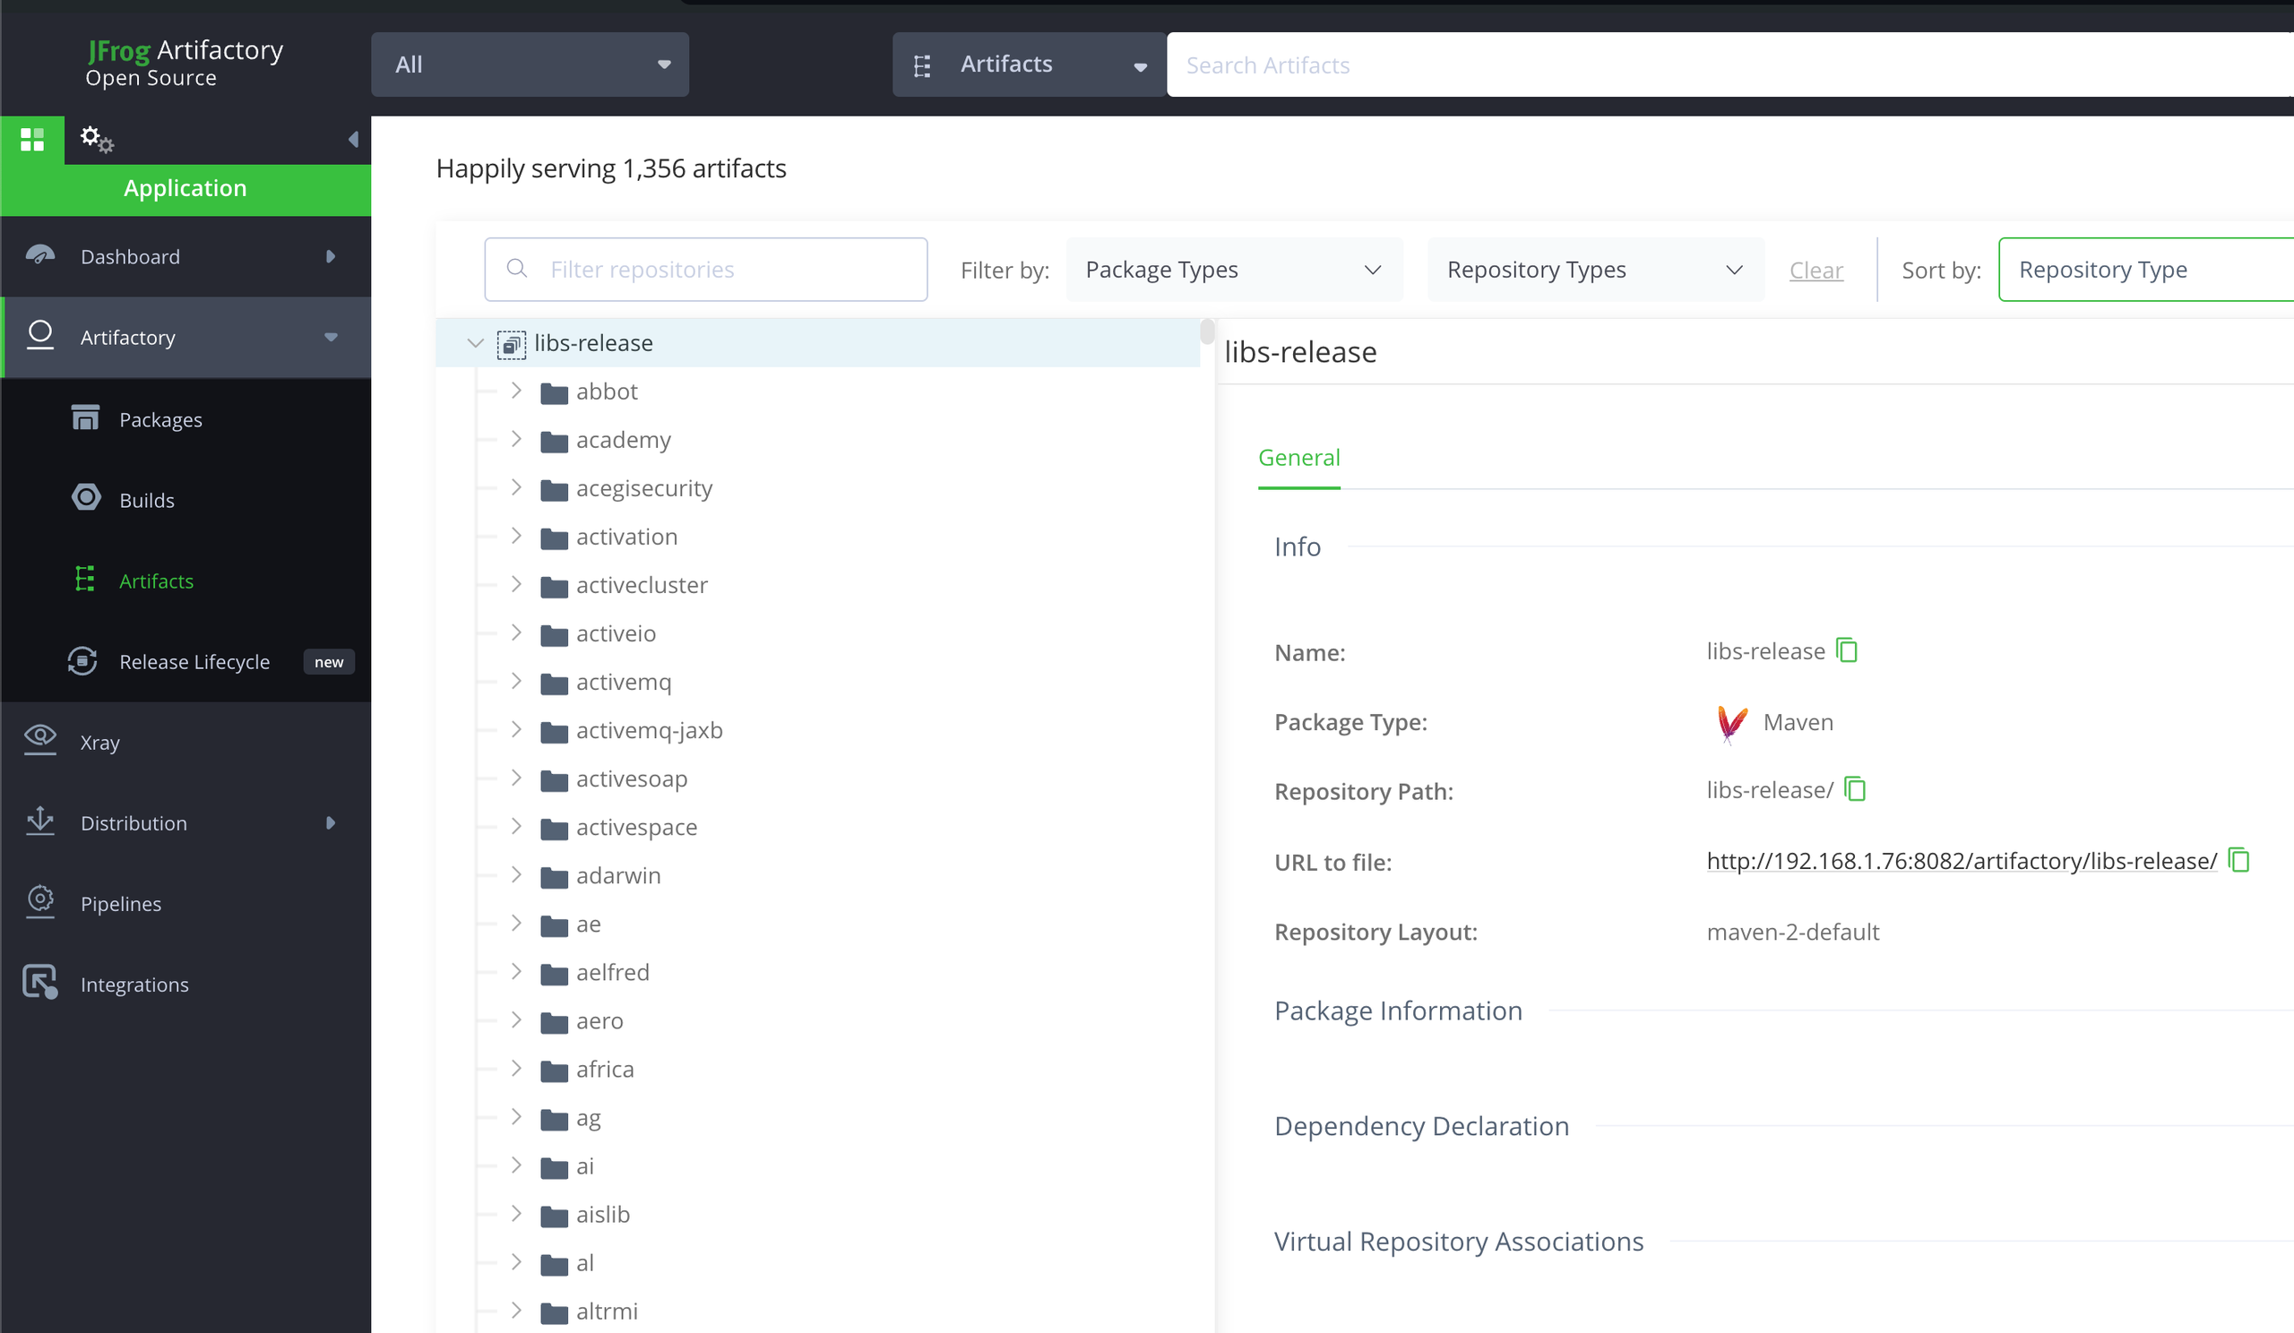Viewport: 2294px width, 1333px height.
Task: Collapse the libs-release repository tree
Action: (x=475, y=343)
